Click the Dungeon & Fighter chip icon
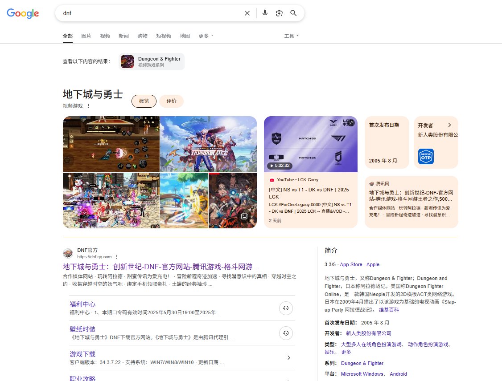The height and width of the screenshot is (381, 502). (127, 62)
